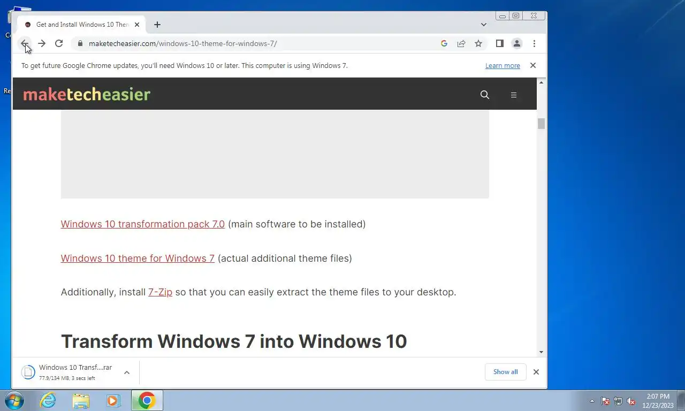Close the downloads bar
The width and height of the screenshot is (685, 411).
click(536, 372)
